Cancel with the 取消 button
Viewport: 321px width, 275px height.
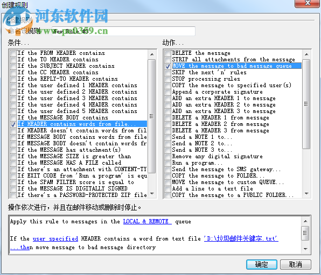click(x=295, y=265)
